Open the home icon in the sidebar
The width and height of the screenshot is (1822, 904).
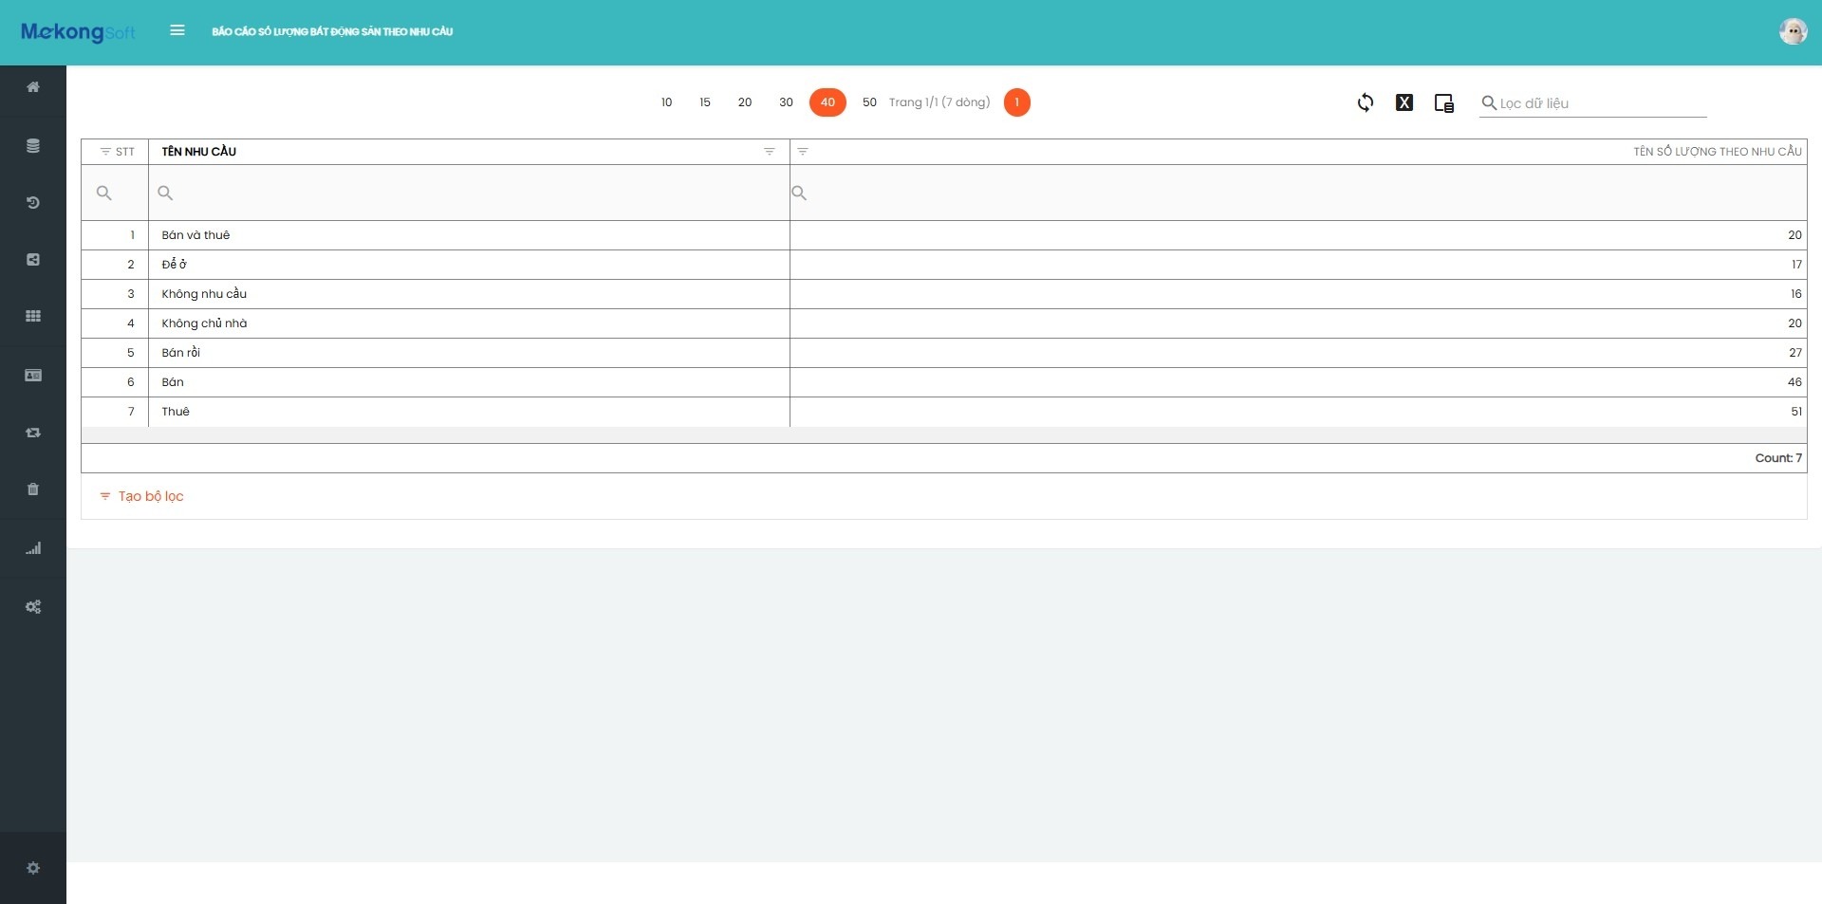(33, 87)
